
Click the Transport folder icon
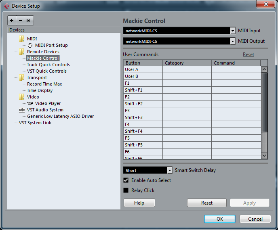[x=22, y=78]
